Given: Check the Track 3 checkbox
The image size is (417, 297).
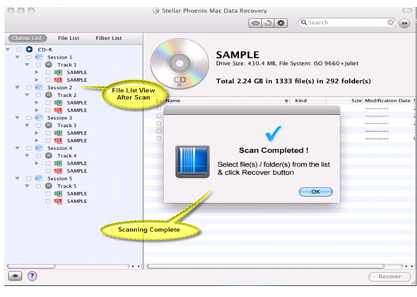Looking at the screenshot, I should pyautogui.click(x=38, y=126).
